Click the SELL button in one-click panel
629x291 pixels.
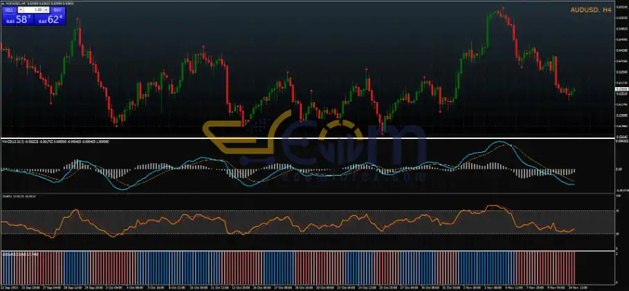click(9, 10)
